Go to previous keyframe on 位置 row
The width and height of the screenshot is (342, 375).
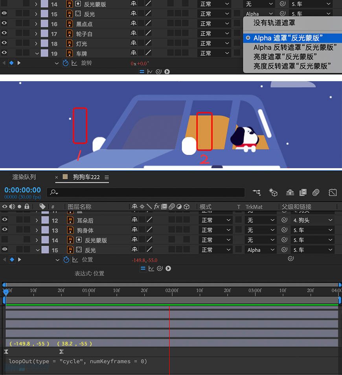coord(4,260)
